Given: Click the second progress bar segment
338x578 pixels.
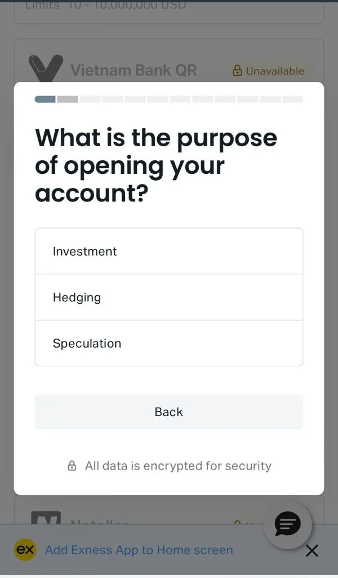Looking at the screenshot, I should [68, 98].
